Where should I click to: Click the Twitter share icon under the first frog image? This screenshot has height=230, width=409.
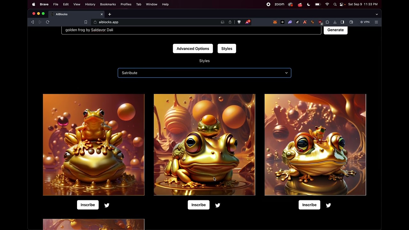pos(107,205)
